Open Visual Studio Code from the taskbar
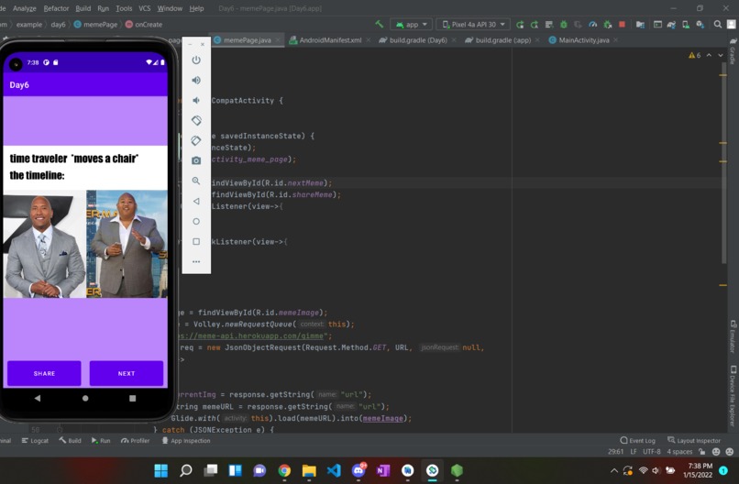The width and height of the screenshot is (739, 484). (334, 470)
